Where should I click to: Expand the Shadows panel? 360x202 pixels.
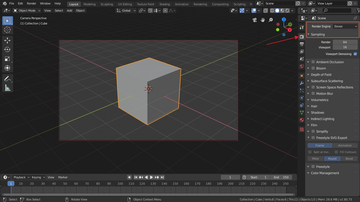coord(317,113)
